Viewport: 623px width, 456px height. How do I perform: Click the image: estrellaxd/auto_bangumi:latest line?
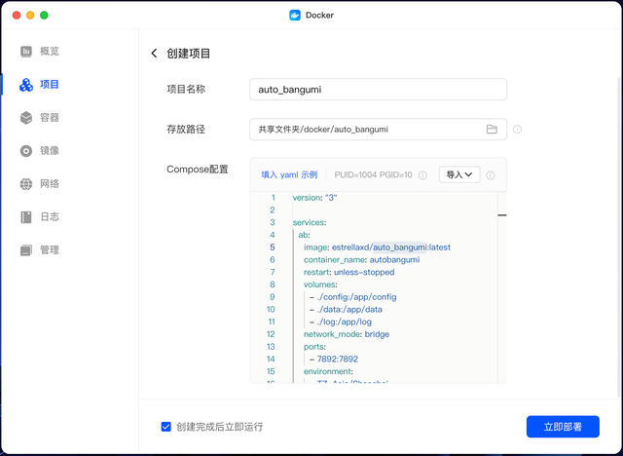[x=377, y=247]
